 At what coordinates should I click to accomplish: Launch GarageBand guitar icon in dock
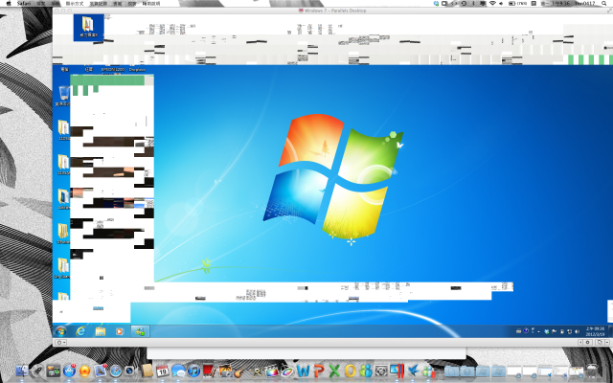tap(239, 371)
